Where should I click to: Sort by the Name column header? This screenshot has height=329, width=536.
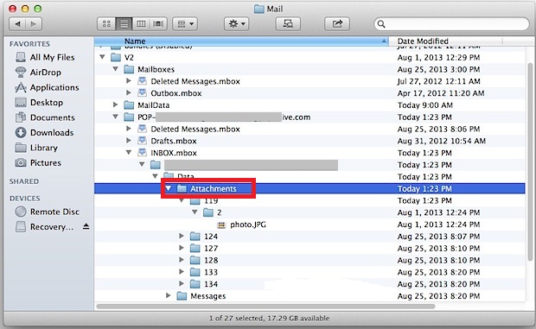pyautogui.click(x=241, y=41)
